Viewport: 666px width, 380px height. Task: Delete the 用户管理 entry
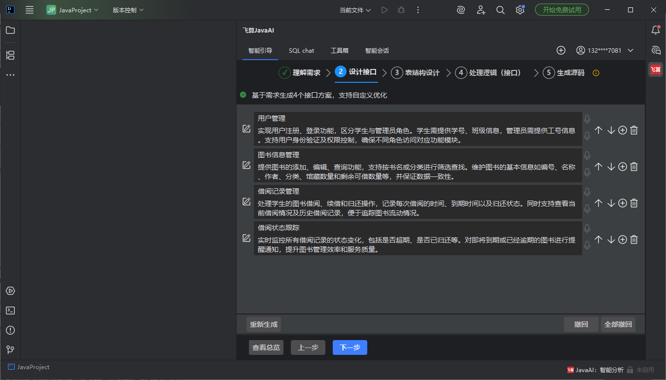[x=634, y=130]
